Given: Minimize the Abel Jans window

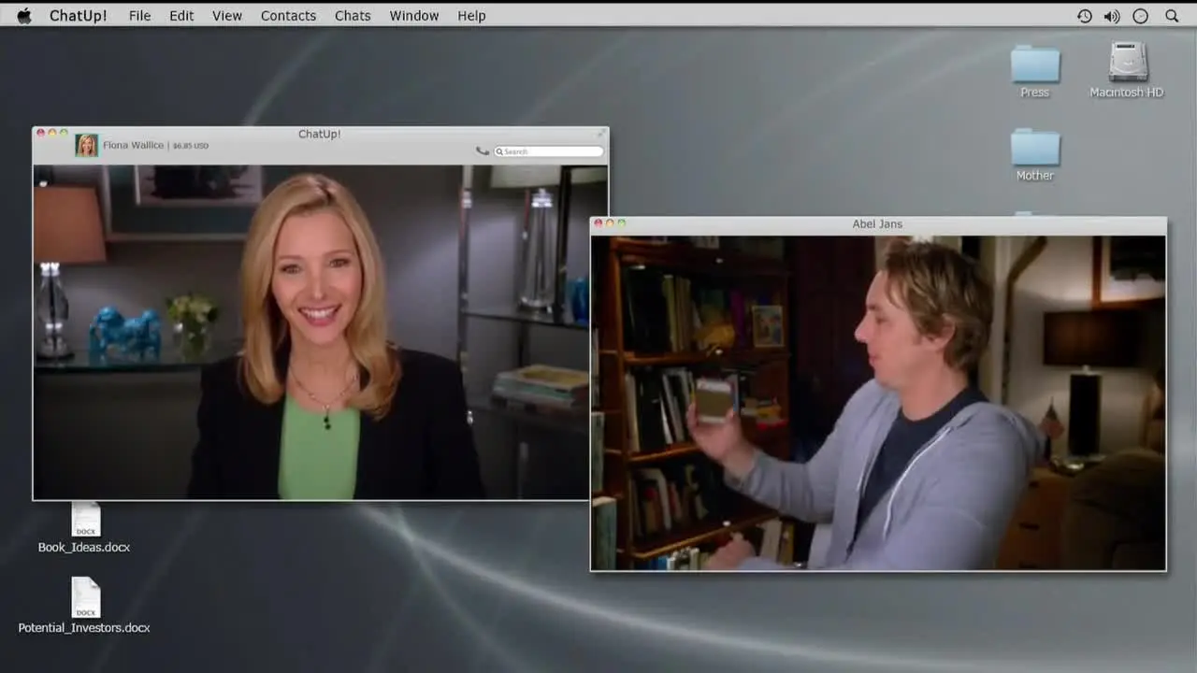Looking at the screenshot, I should pos(610,223).
